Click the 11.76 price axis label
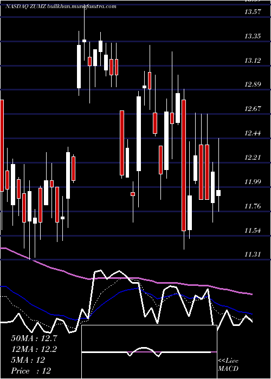 pyautogui.click(x=253, y=206)
